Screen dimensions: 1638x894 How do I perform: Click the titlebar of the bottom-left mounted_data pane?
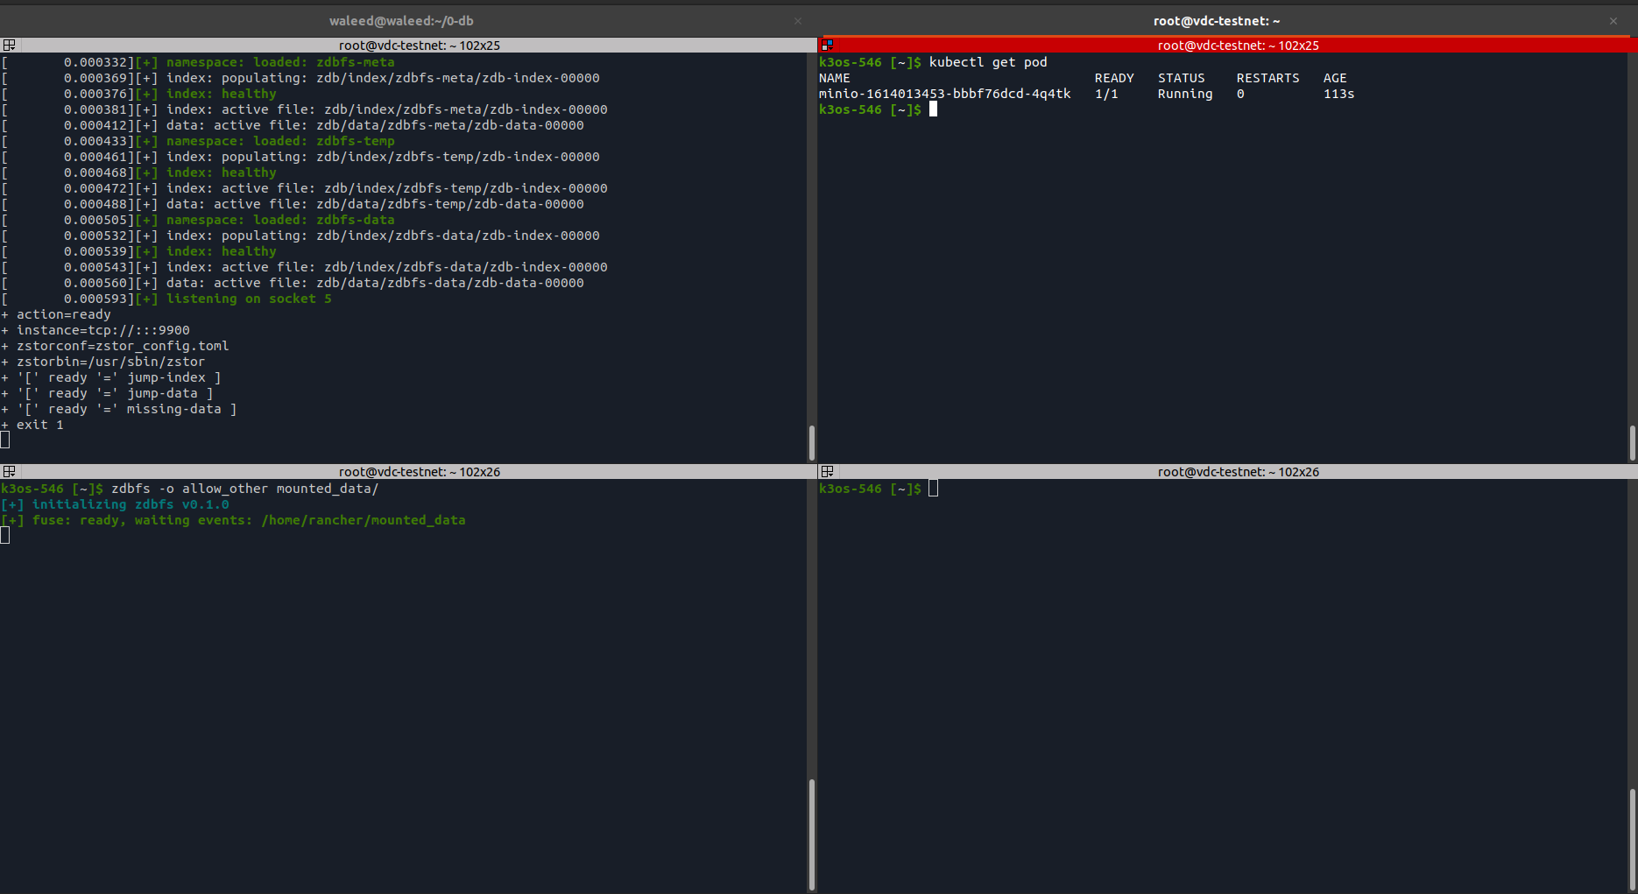420,471
